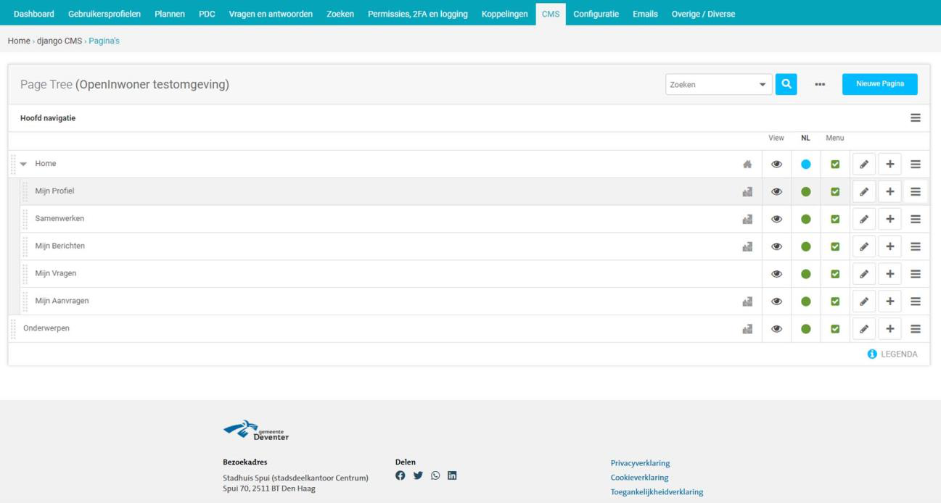This screenshot has height=503, width=941.
Task: Uncheck Menu checkbox for Home page
Action: [x=835, y=165]
